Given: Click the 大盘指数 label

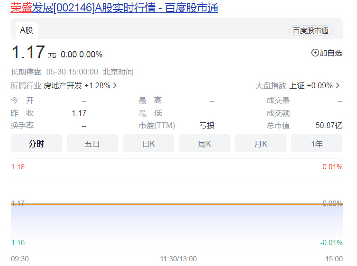Looking at the screenshot, I should [271, 86].
